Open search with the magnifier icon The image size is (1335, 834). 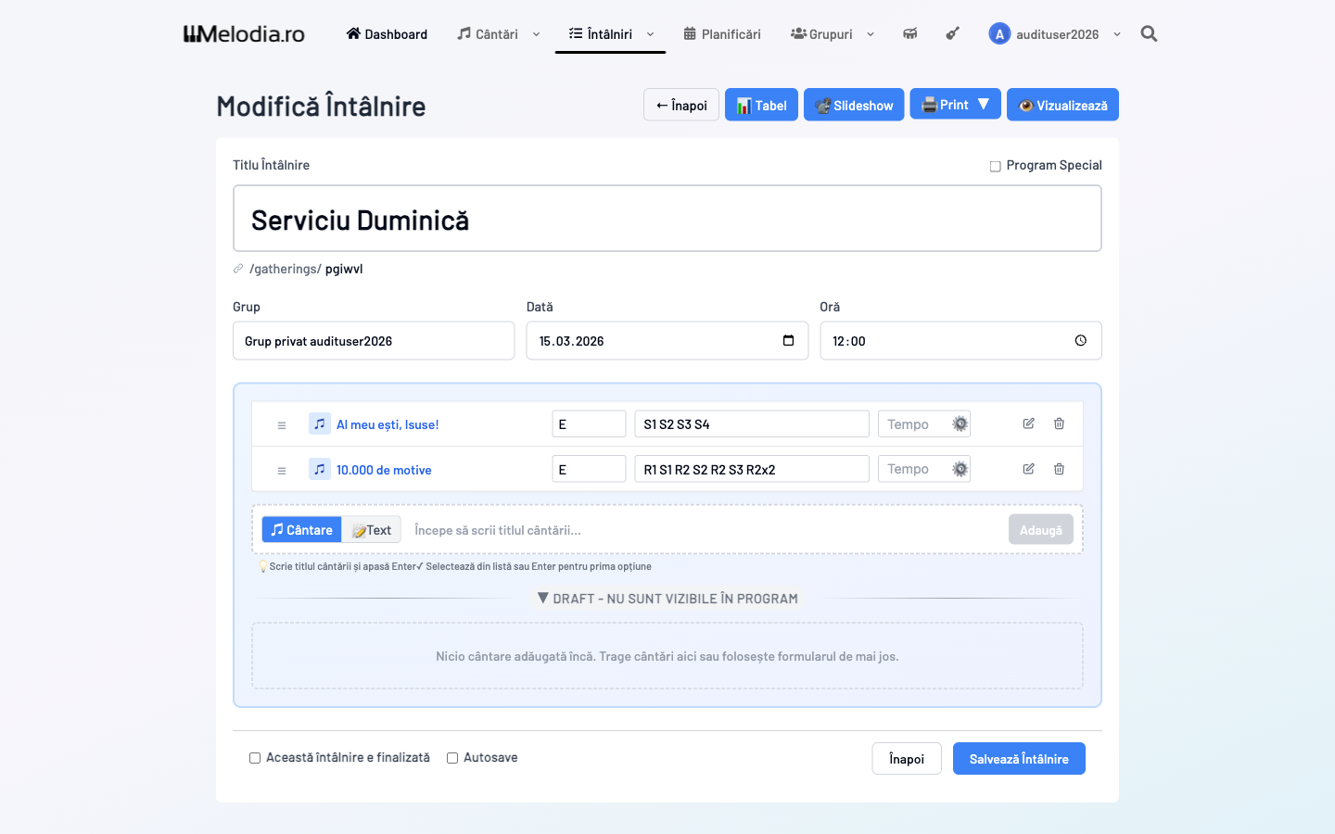pos(1149,34)
